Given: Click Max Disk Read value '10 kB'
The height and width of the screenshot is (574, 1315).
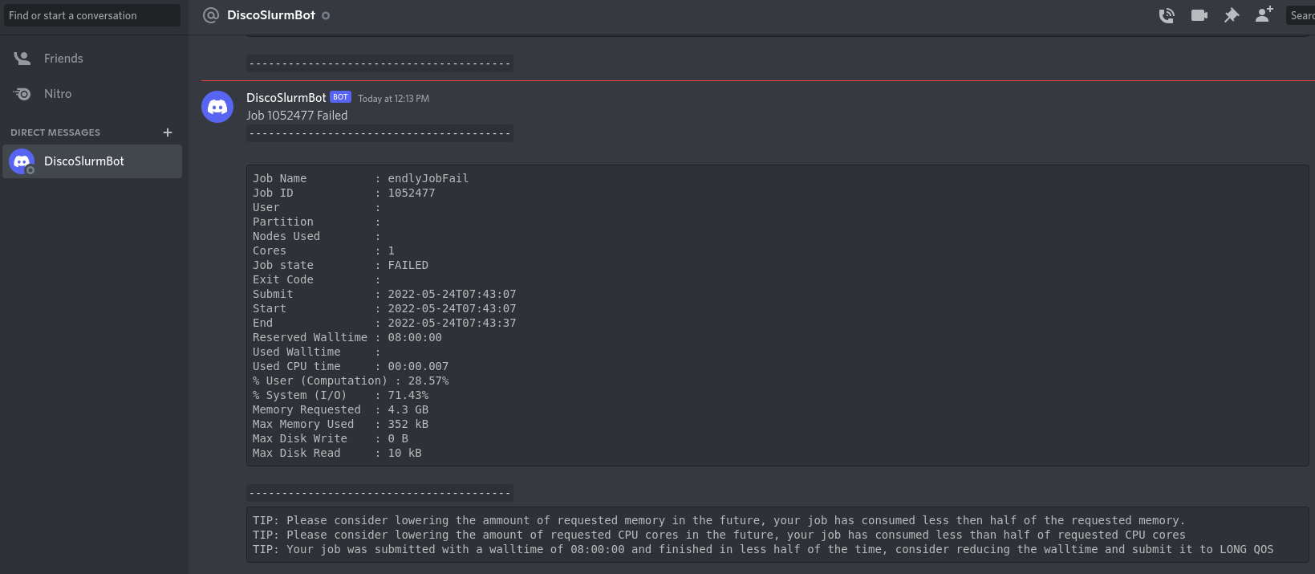Looking at the screenshot, I should (x=404, y=453).
